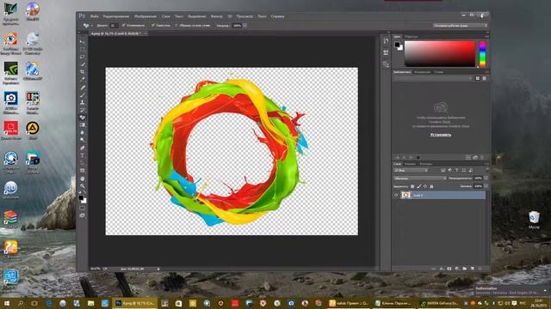Select the Quick Selection tool
This screenshot has width=551, height=309.
[x=83, y=64]
